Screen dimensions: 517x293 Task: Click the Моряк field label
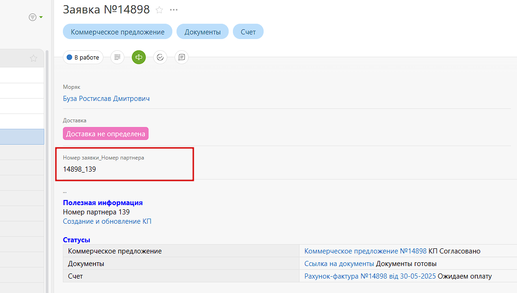coord(72,87)
